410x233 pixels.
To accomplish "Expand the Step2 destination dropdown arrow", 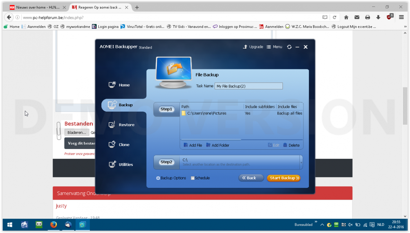I will click(x=301, y=163).
